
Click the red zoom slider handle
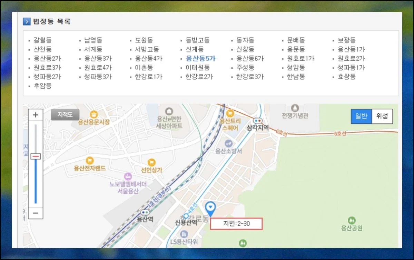click(35, 157)
